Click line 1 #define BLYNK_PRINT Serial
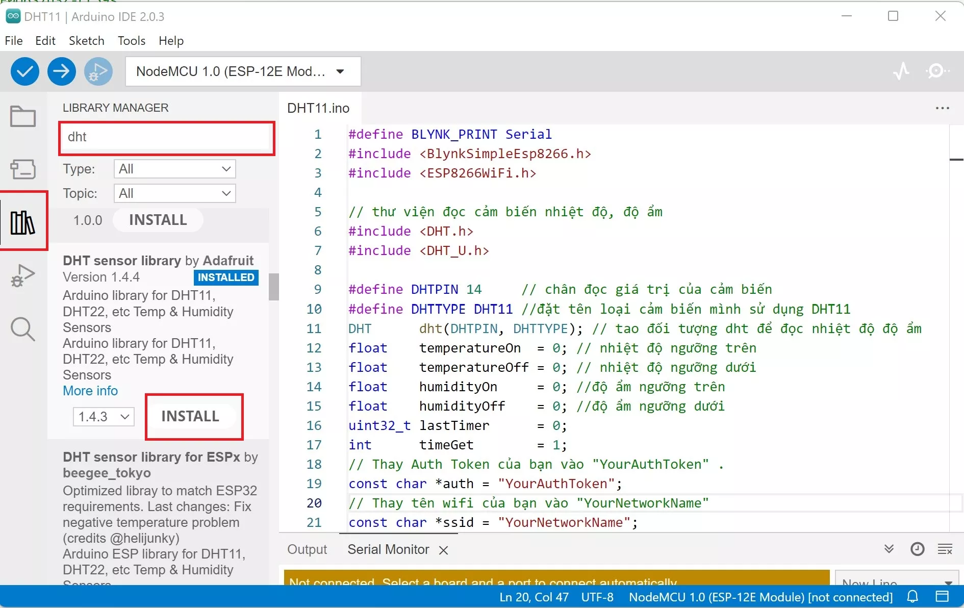 click(450, 134)
